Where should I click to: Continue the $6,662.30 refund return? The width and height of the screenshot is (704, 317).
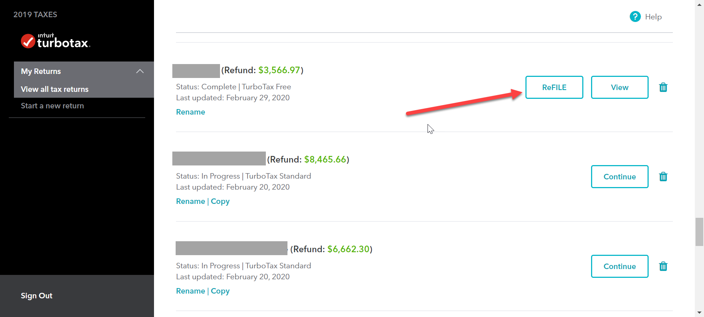[x=619, y=266]
